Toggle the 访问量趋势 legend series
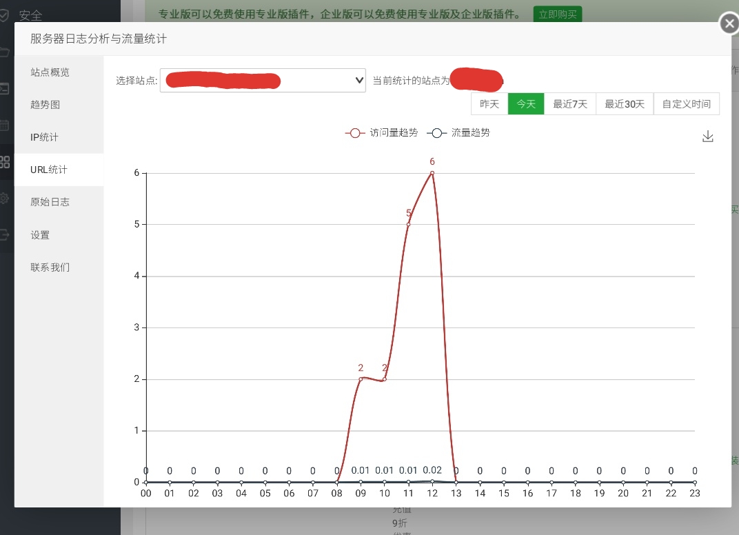Viewport: 739px width, 535px height. [381, 133]
